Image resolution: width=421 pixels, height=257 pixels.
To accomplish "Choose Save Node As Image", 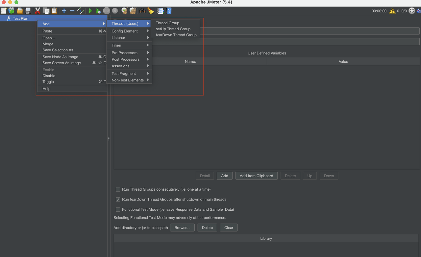I will 72,57.
